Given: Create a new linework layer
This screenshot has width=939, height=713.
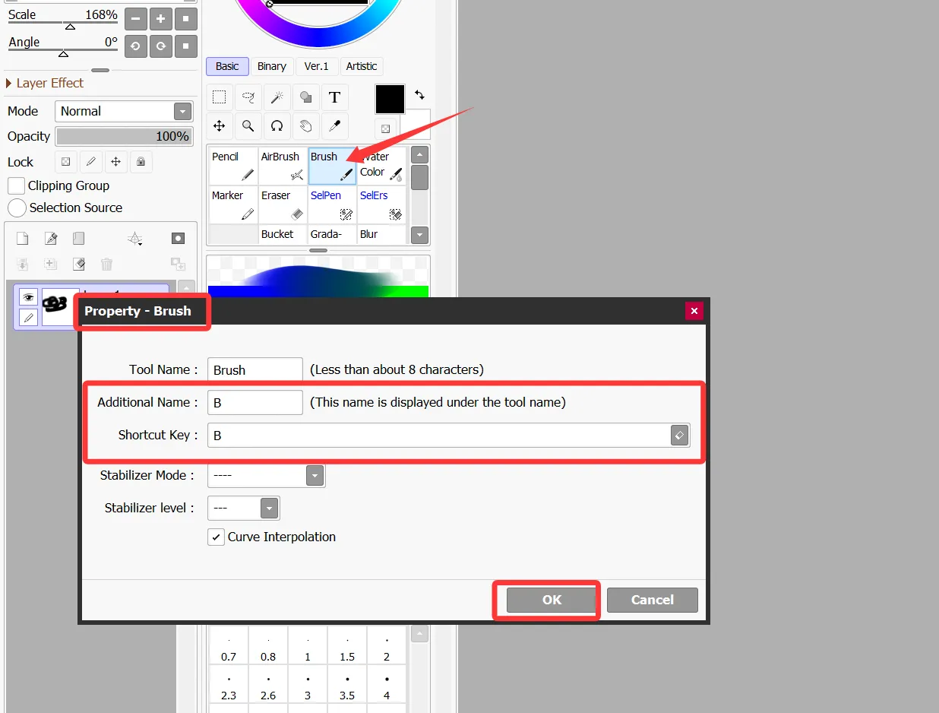Looking at the screenshot, I should click(x=51, y=239).
